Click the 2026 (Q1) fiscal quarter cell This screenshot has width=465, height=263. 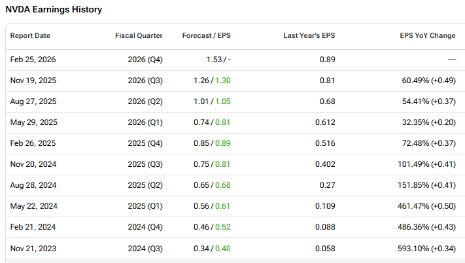click(x=145, y=122)
